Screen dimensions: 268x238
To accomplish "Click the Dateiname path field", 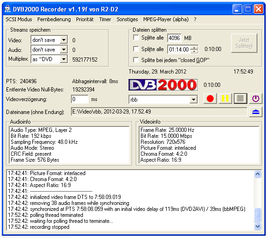I will click(x=159, y=112).
